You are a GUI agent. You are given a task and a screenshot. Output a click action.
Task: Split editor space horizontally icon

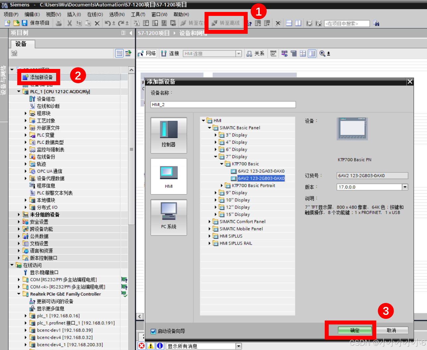click(x=289, y=23)
